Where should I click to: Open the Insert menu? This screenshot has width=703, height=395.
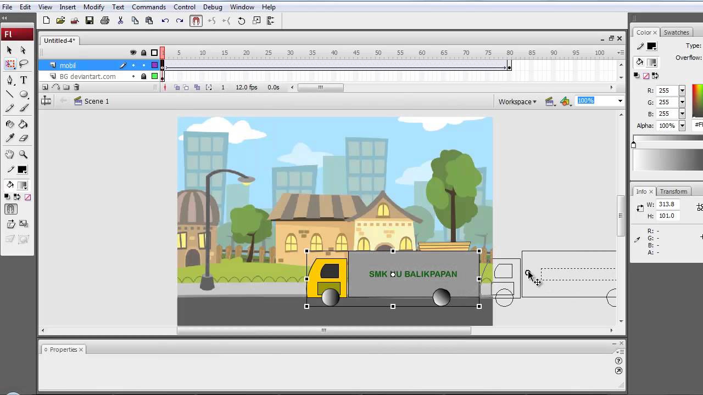68,7
